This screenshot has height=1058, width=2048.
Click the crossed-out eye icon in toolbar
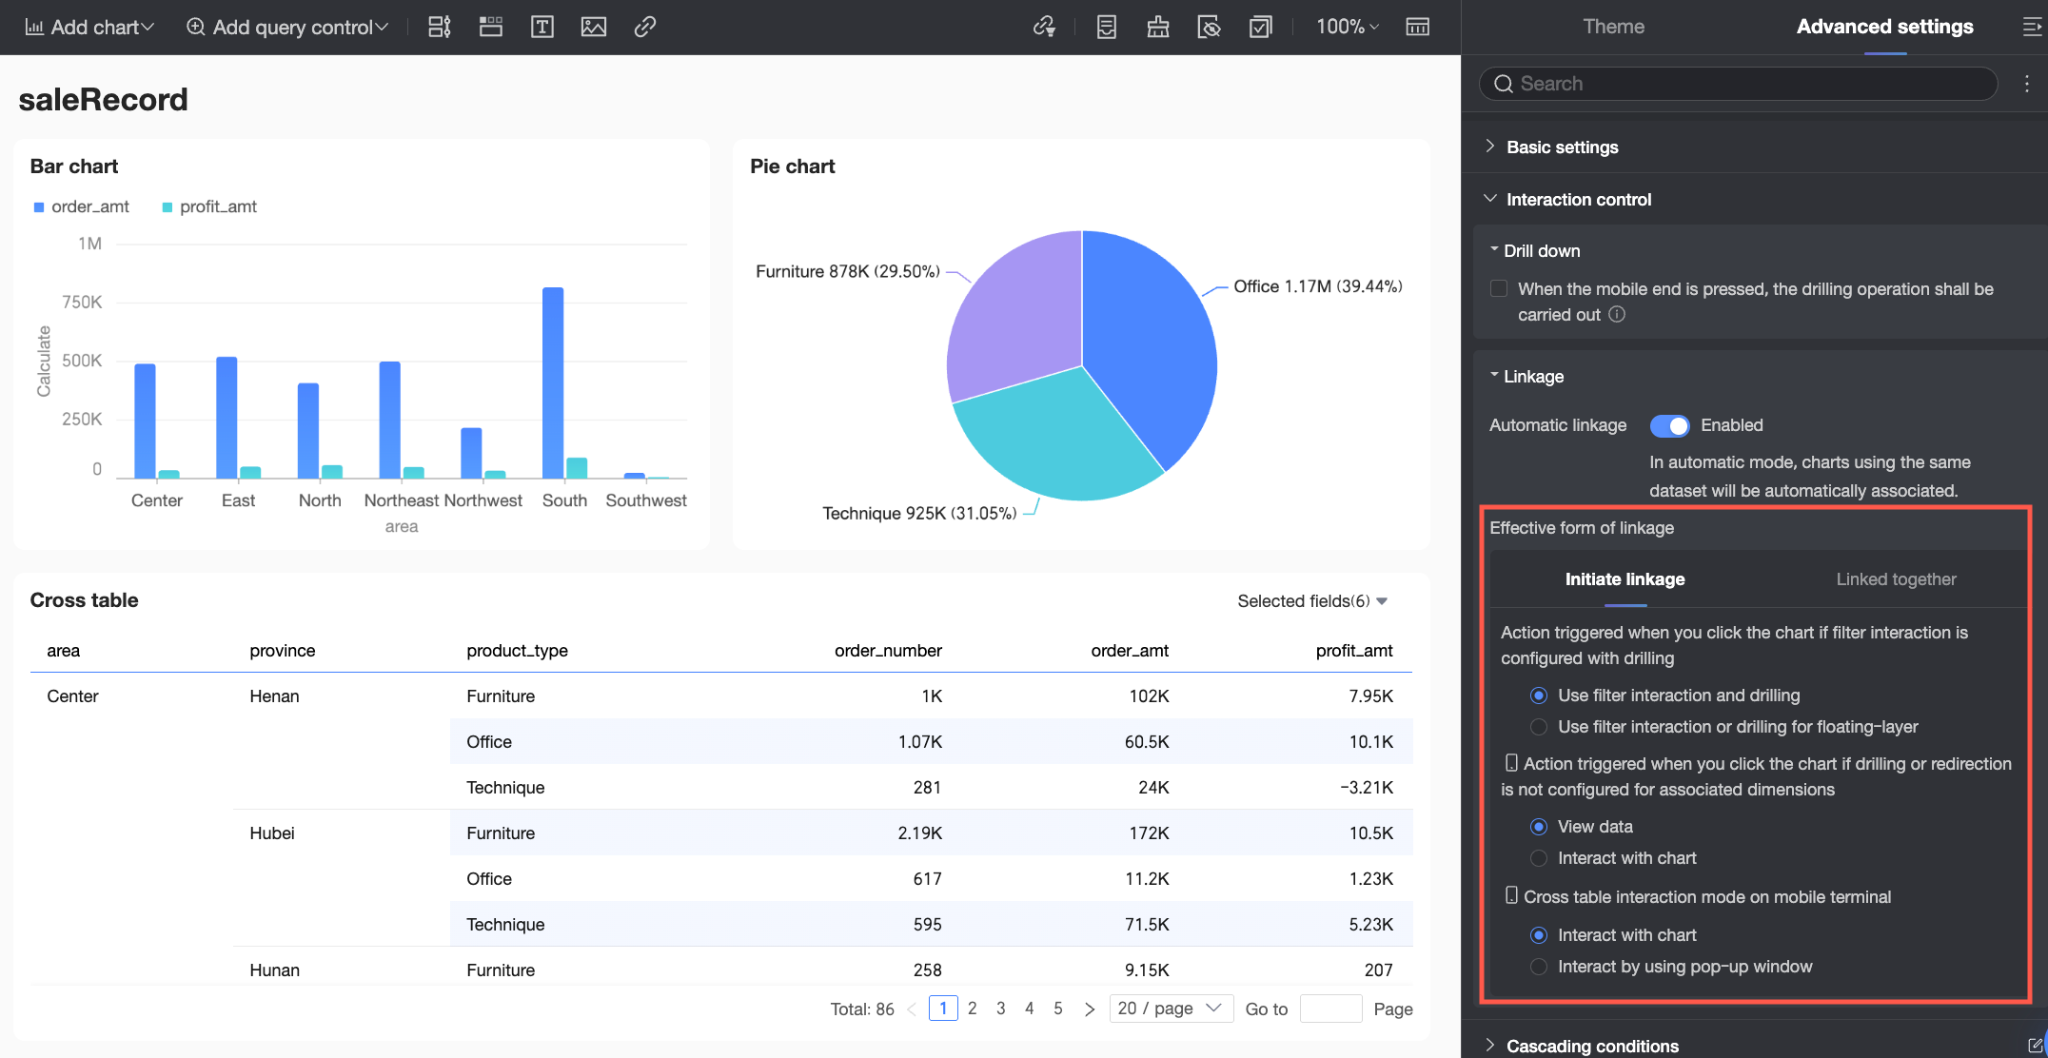click(x=1209, y=27)
